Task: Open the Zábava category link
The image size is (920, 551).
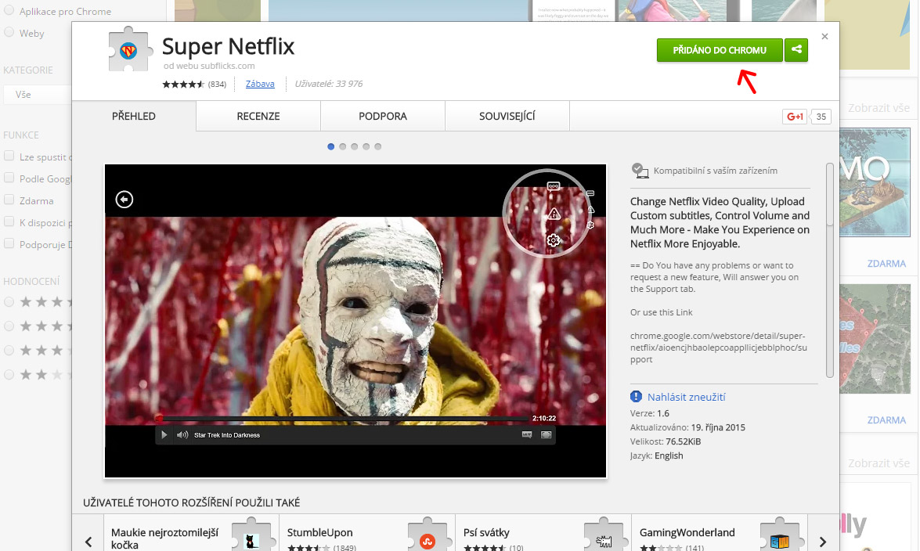Action: 260,84
